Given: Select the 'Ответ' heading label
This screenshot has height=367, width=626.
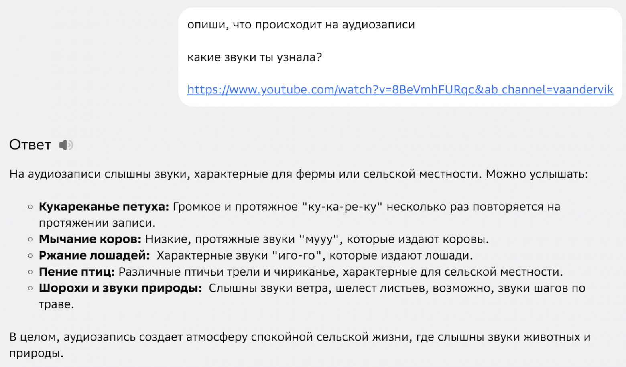Looking at the screenshot, I should pyautogui.click(x=29, y=145).
